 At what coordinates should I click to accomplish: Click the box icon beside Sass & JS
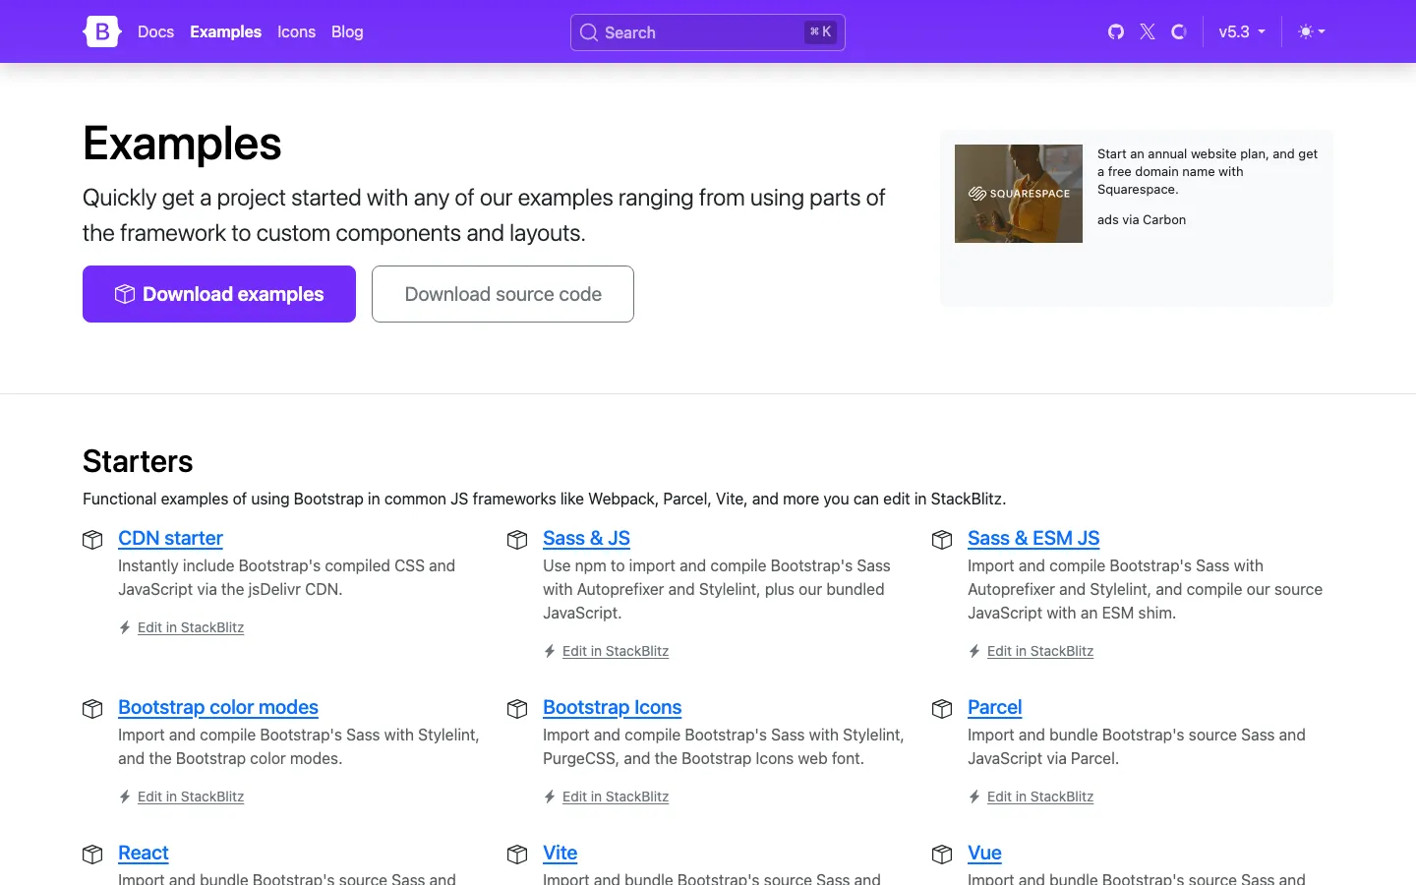point(517,540)
